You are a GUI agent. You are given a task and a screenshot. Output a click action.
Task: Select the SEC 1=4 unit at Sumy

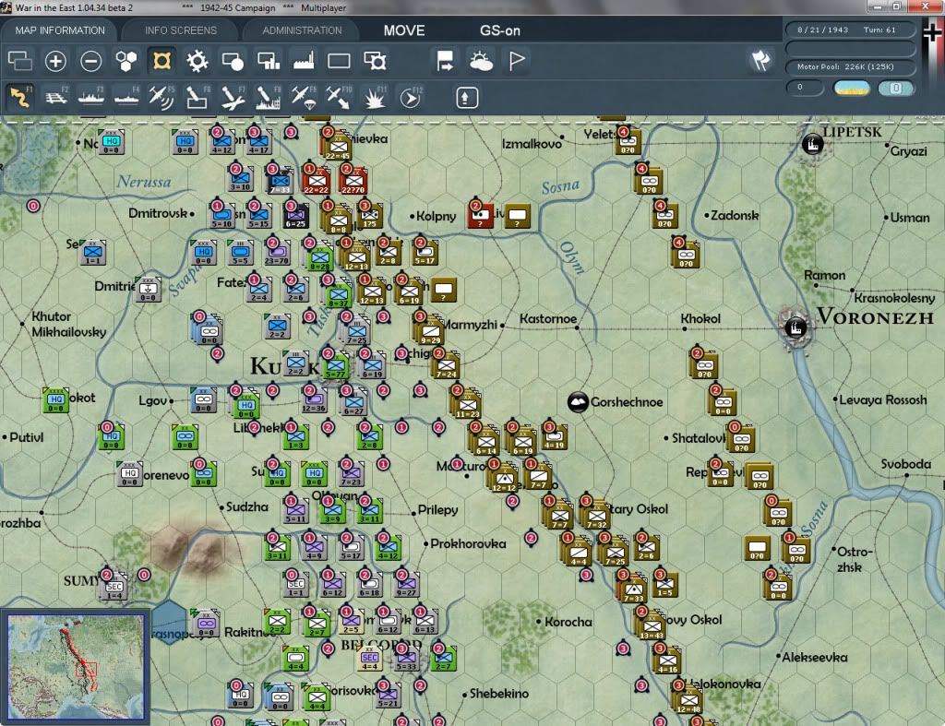pyautogui.click(x=114, y=586)
